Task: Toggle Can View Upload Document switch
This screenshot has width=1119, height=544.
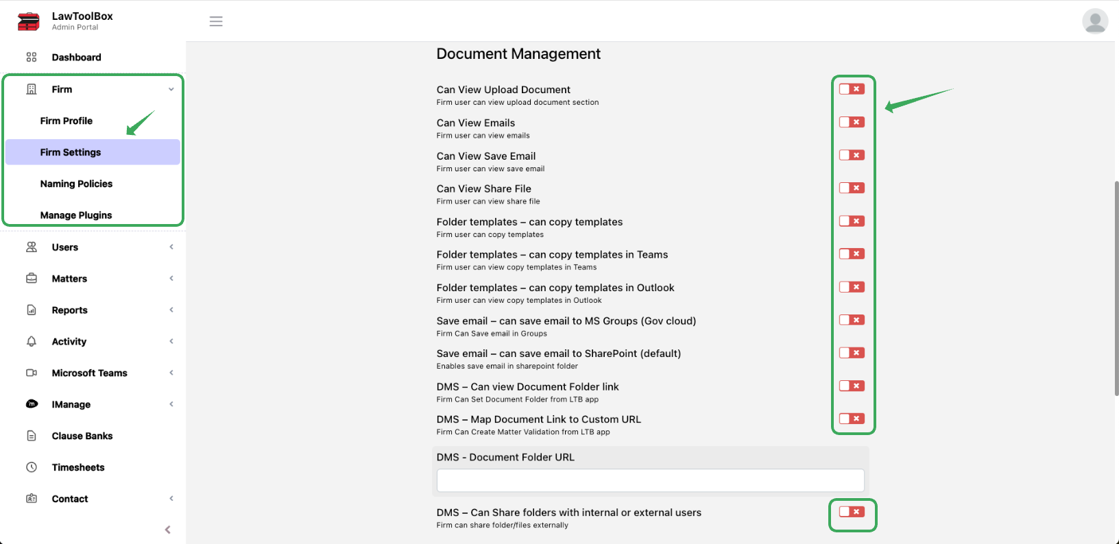Action: [x=852, y=89]
